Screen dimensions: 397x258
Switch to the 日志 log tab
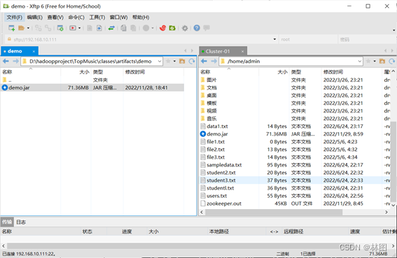pos(21,222)
